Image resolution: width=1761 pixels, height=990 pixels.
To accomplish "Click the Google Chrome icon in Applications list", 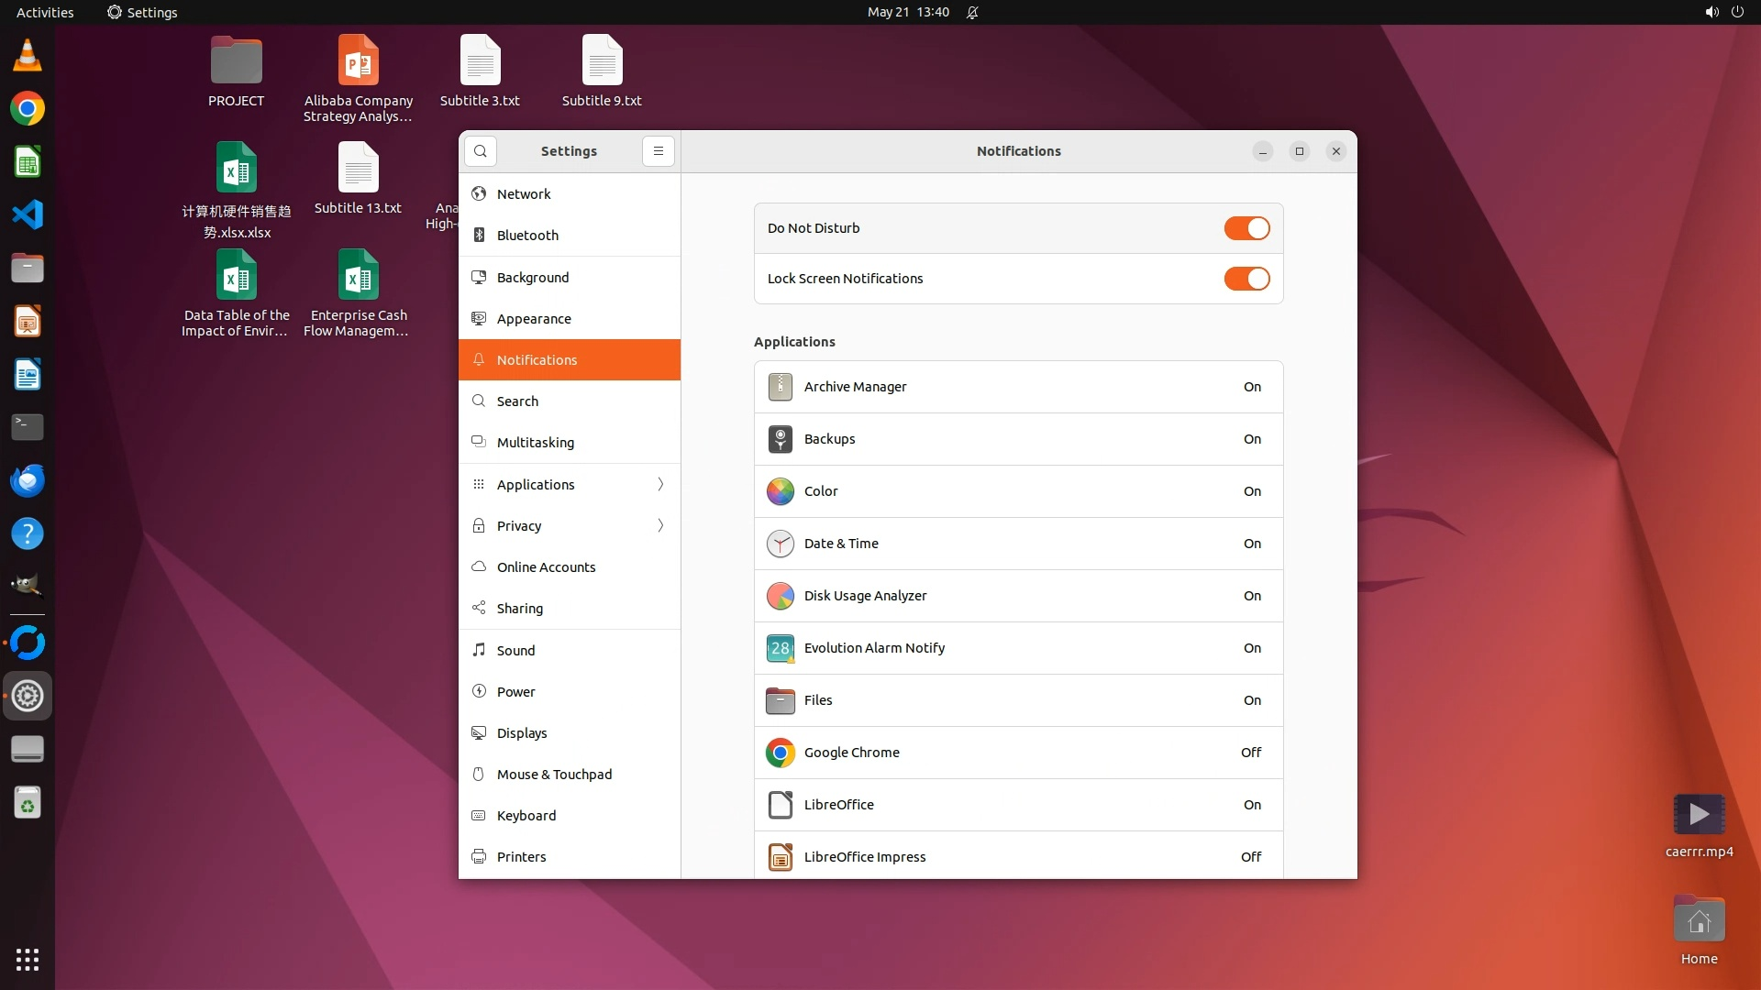I will 780,753.
